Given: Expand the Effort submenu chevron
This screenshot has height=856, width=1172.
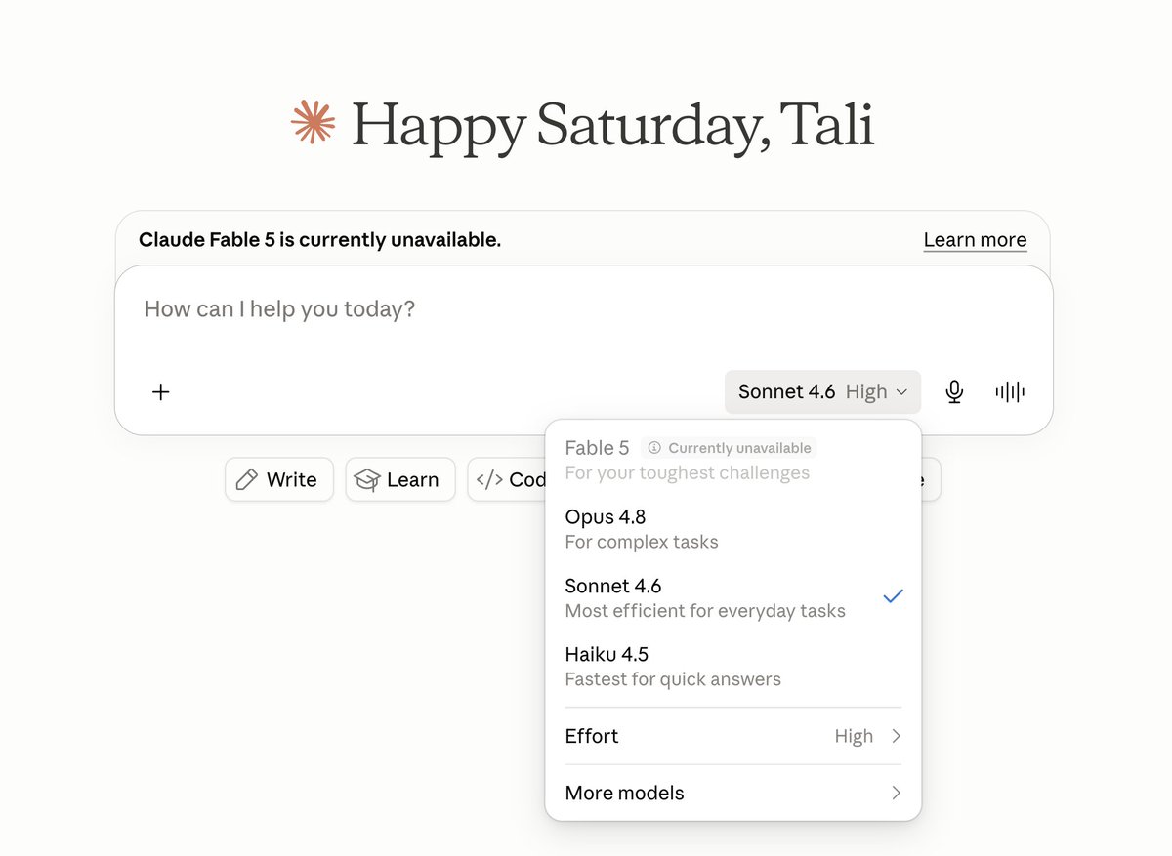Looking at the screenshot, I should click(x=896, y=736).
